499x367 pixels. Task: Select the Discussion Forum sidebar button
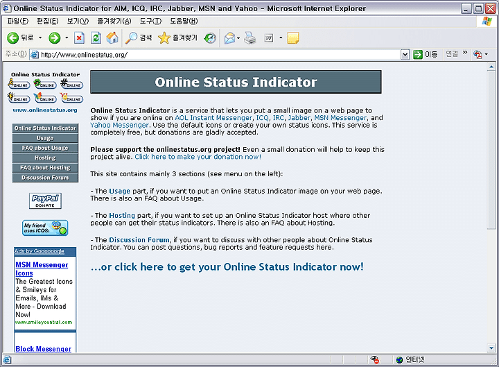pos(45,178)
